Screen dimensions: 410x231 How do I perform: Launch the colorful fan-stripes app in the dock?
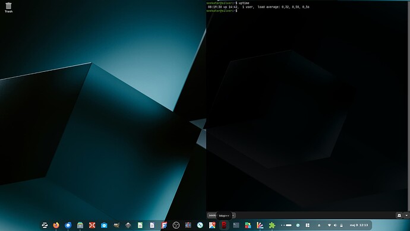coord(260,225)
